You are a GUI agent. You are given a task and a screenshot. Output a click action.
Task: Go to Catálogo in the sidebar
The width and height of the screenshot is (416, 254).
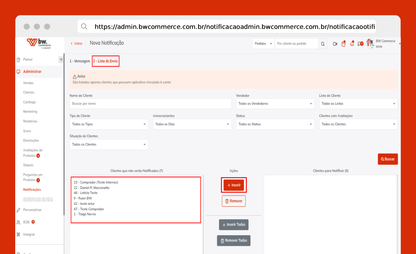30,102
